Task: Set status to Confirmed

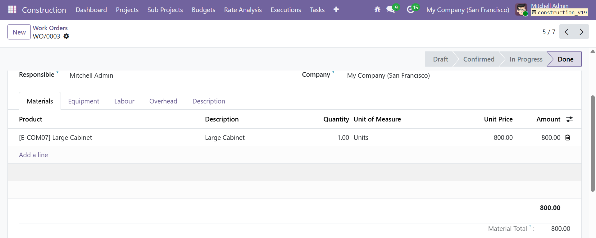Action: pos(478,59)
